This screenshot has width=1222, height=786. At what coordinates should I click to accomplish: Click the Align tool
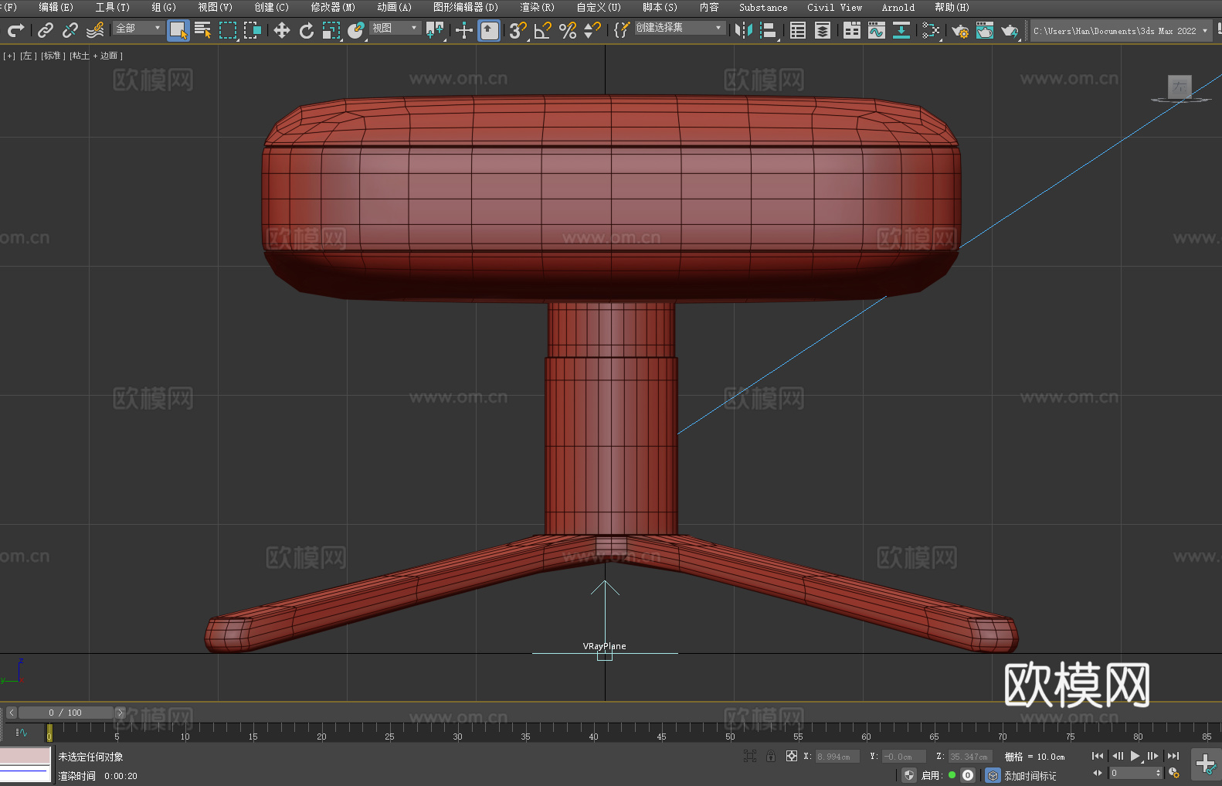(769, 30)
